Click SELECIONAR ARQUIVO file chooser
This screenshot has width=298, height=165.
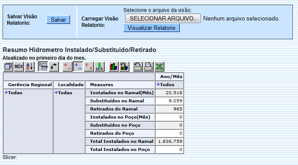[163, 18]
